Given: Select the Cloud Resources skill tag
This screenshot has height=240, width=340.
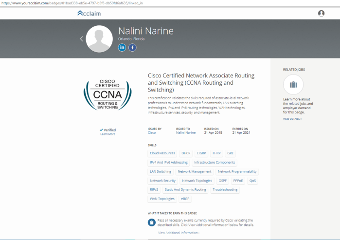Looking at the screenshot, I should click(162, 153).
